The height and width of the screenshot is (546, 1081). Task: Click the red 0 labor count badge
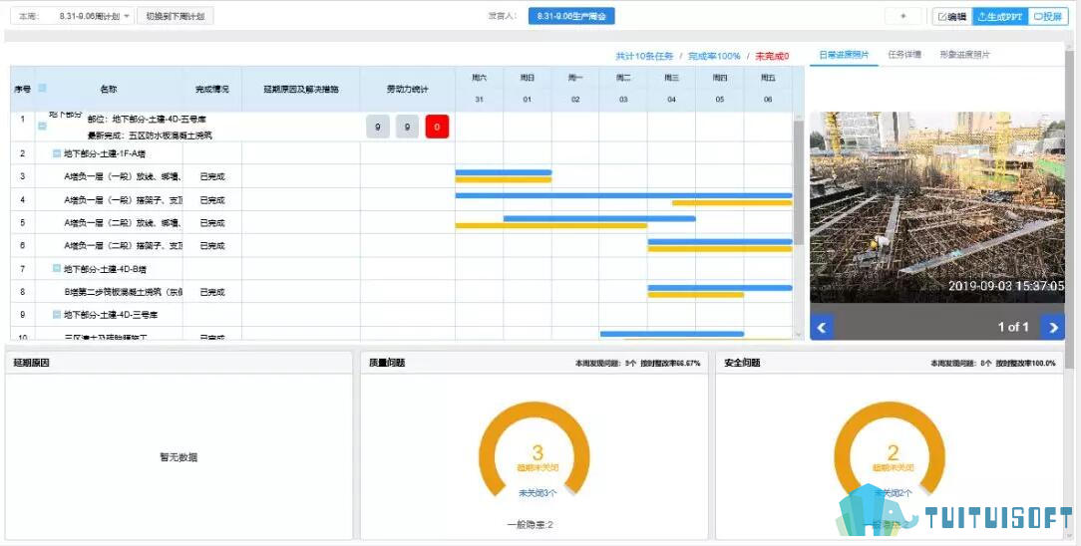pyautogui.click(x=437, y=127)
